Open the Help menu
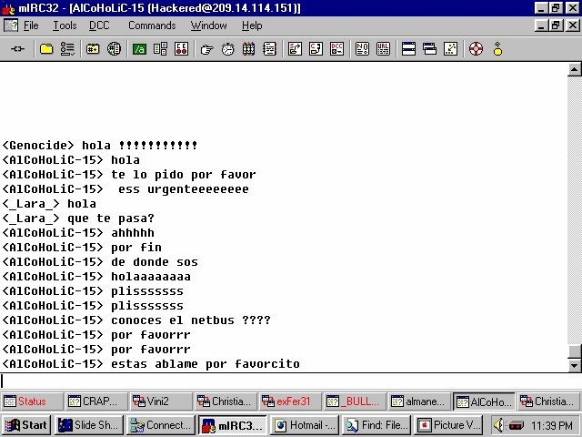The height and width of the screenshot is (437, 582). click(252, 25)
